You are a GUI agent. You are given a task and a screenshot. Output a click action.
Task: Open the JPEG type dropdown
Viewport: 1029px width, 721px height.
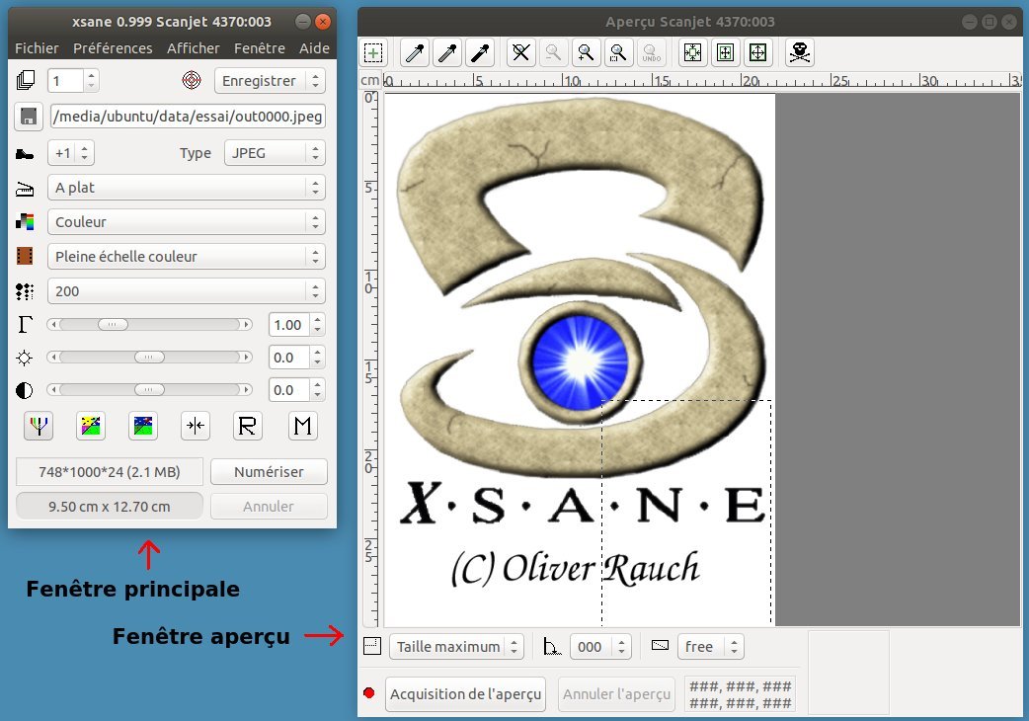(x=275, y=153)
